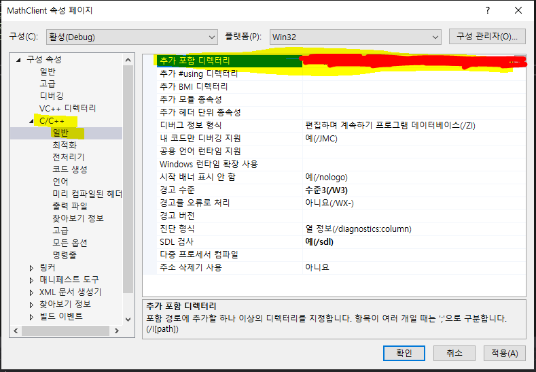The height and width of the screenshot is (372, 536).
Task: Click the 확인 button
Action: (404, 353)
